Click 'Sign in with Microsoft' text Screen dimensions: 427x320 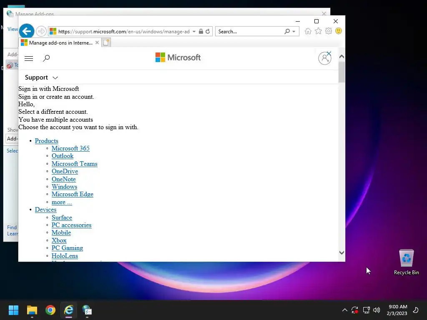click(49, 89)
